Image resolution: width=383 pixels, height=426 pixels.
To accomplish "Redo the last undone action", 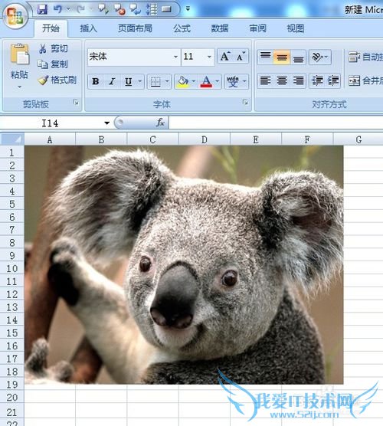I will (x=80, y=9).
